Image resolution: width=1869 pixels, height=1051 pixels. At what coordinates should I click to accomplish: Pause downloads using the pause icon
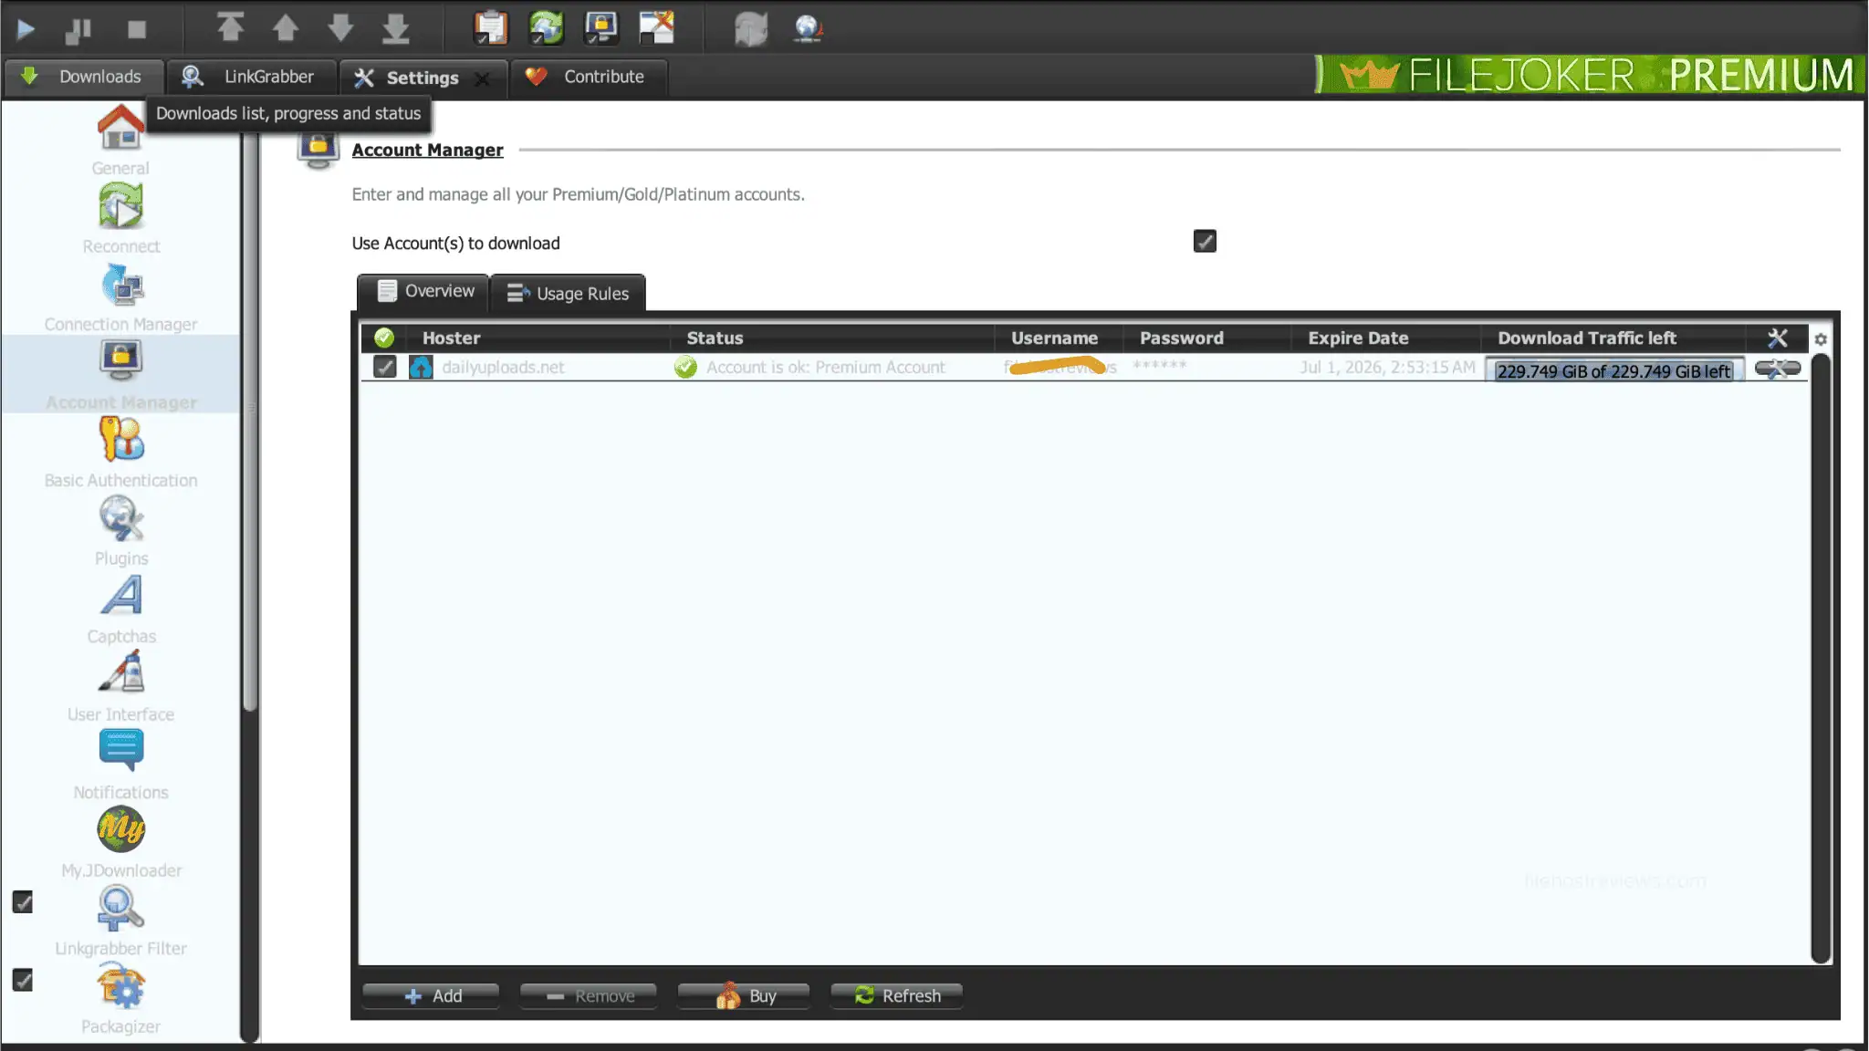(78, 30)
